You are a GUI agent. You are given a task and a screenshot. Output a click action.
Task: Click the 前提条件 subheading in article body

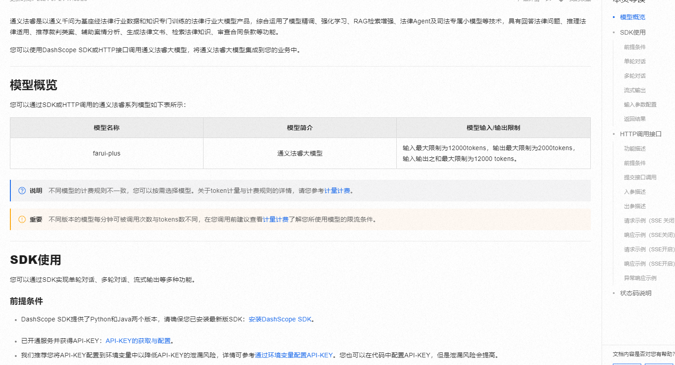click(x=26, y=301)
